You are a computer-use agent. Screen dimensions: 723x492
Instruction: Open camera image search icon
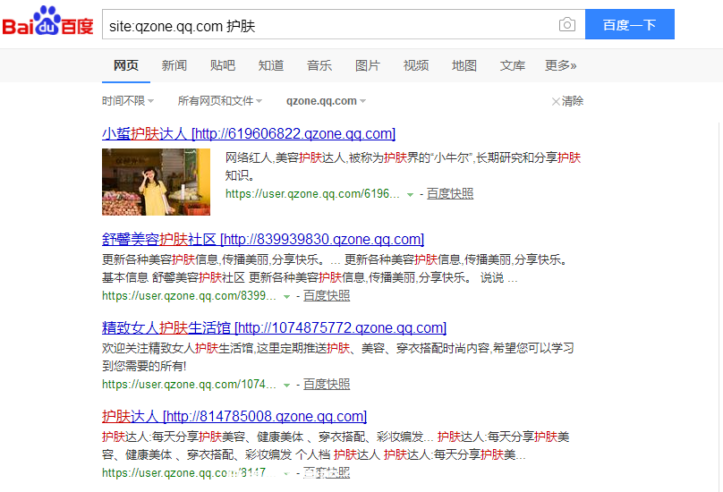[x=566, y=24]
